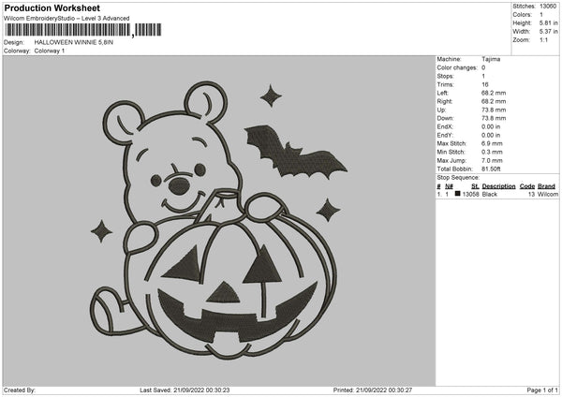Select design name 'HALLOWEEN WINNIE 5,8IN'

pos(73,42)
